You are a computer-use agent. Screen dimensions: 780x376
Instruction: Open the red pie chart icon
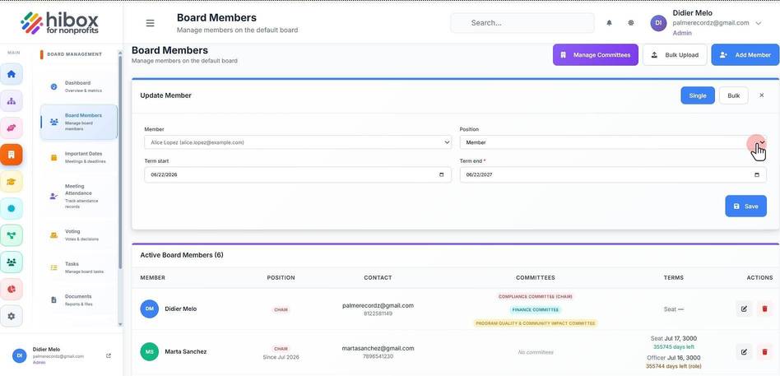12,289
